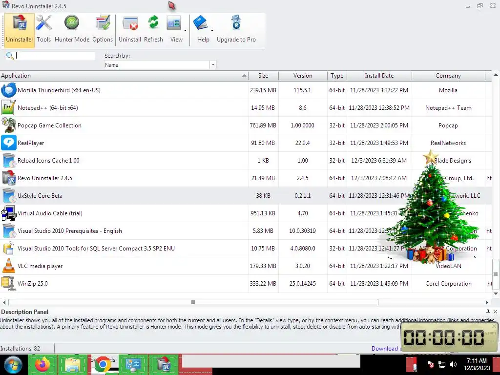The width and height of the screenshot is (500, 375).
Task: Select the RealPlayer program icon
Action: point(9,143)
